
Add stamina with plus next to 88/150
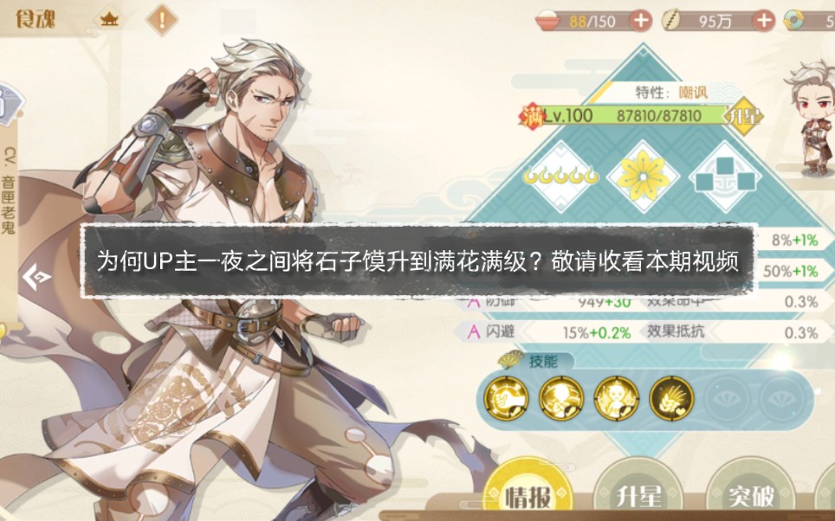(x=640, y=22)
